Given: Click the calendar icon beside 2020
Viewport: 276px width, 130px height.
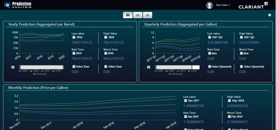Looking at the screenshot, I should click(x=106, y=53).
